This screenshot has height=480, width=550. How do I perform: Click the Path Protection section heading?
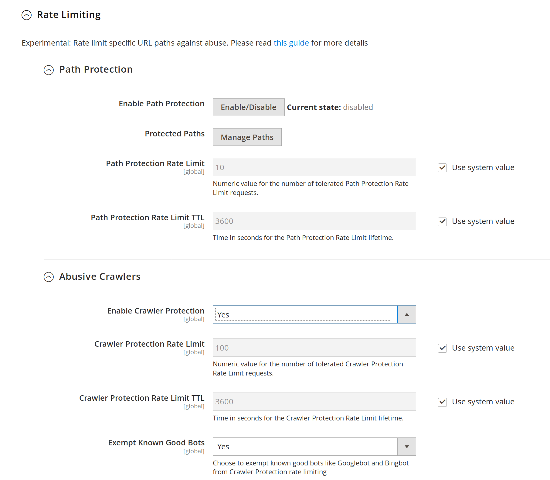[96, 70]
